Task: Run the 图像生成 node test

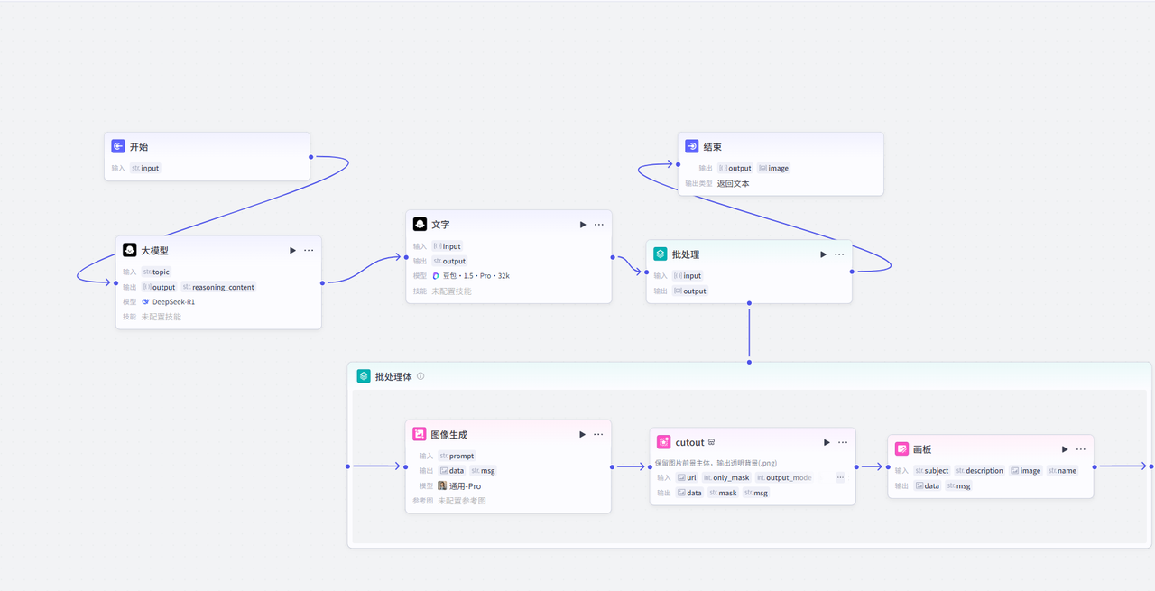Action: tap(582, 434)
